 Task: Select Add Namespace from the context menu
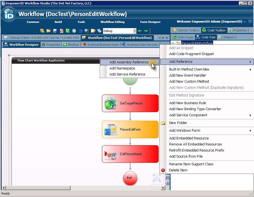[122, 68]
